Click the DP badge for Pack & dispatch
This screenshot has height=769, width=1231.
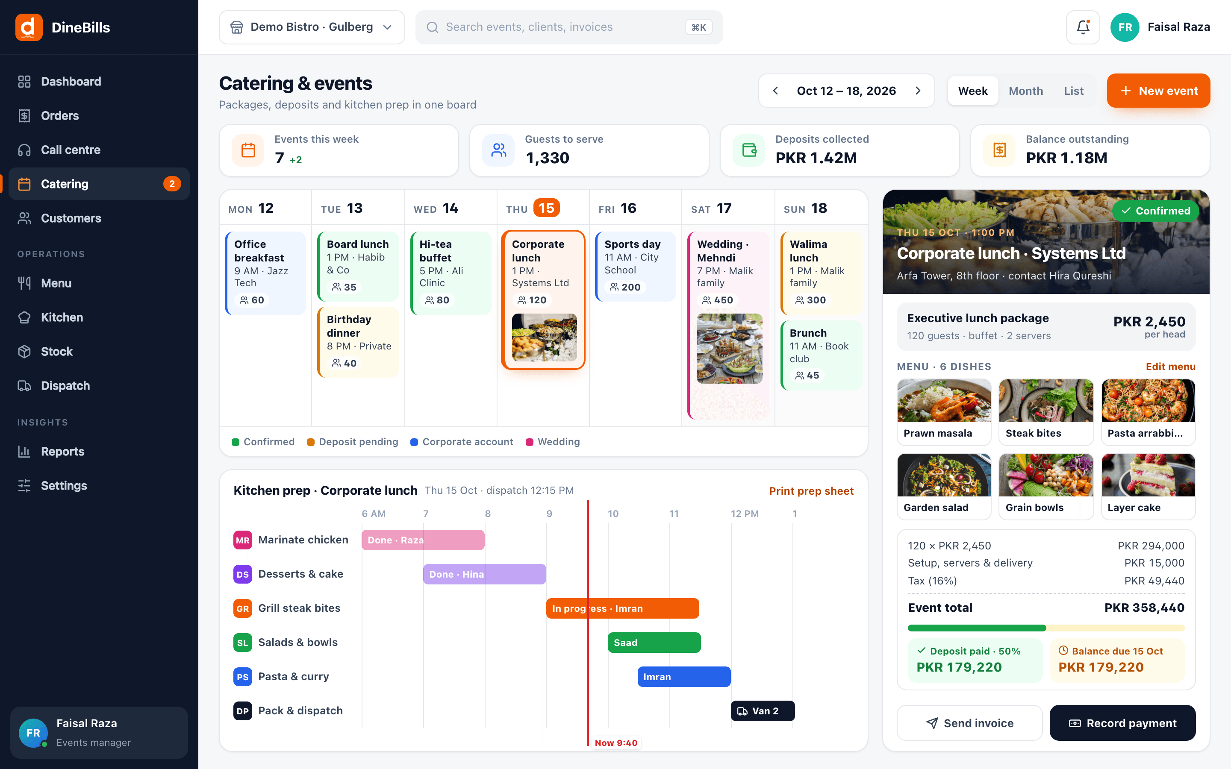click(x=243, y=710)
